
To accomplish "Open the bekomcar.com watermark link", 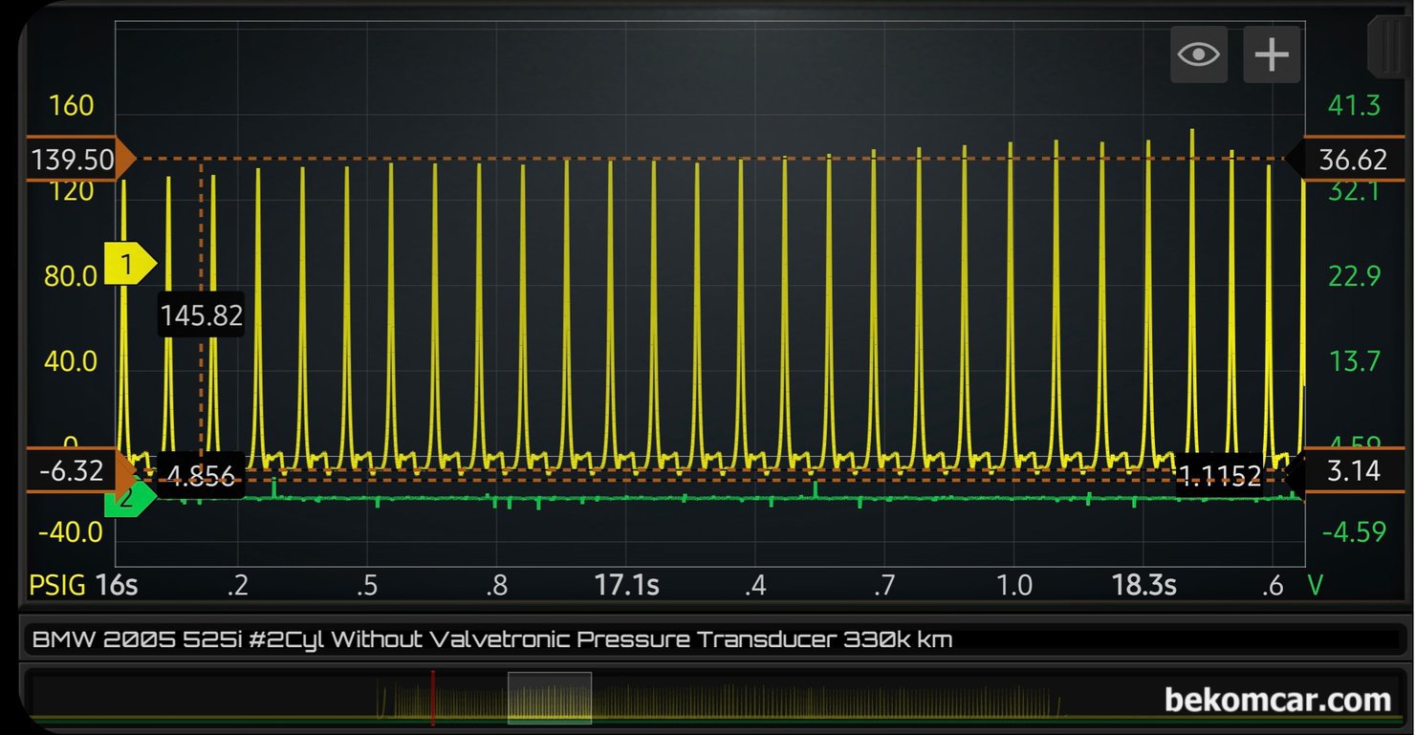I will click(1277, 701).
